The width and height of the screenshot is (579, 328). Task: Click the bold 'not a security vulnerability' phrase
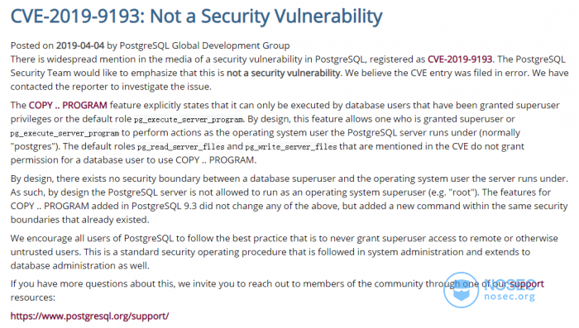coord(283,73)
